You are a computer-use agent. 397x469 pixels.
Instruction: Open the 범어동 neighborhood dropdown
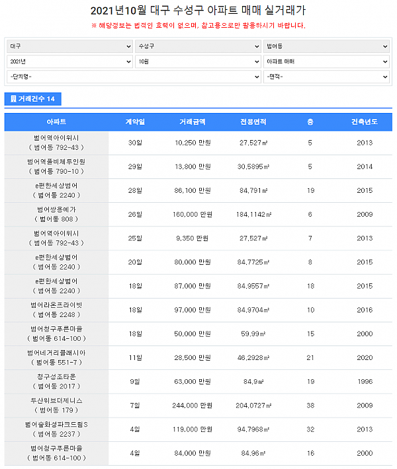click(x=326, y=47)
